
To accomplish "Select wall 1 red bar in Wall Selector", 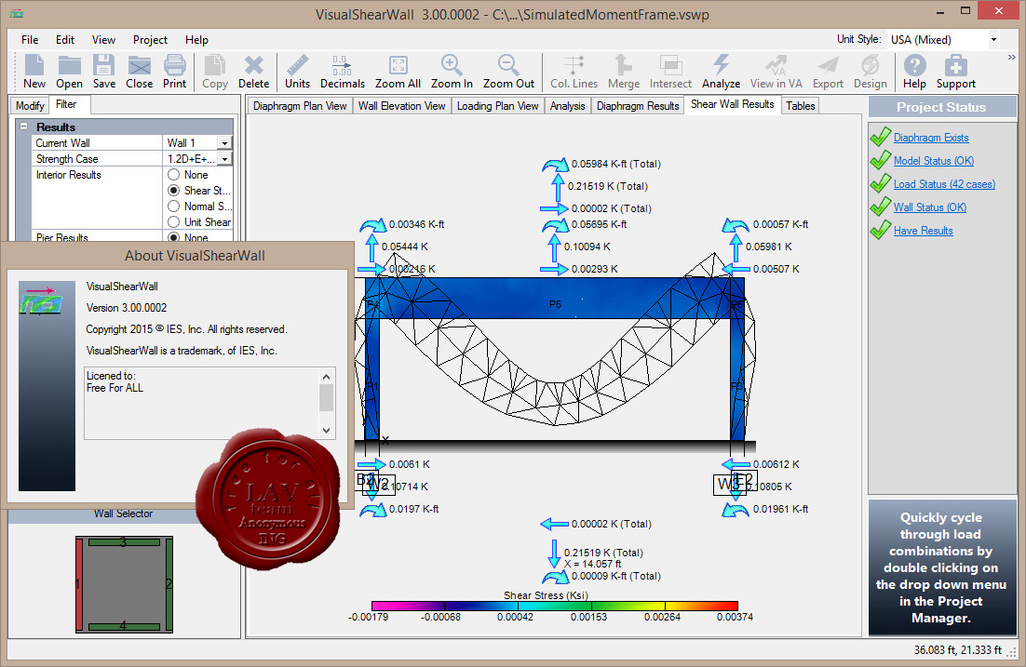I will click(x=80, y=584).
